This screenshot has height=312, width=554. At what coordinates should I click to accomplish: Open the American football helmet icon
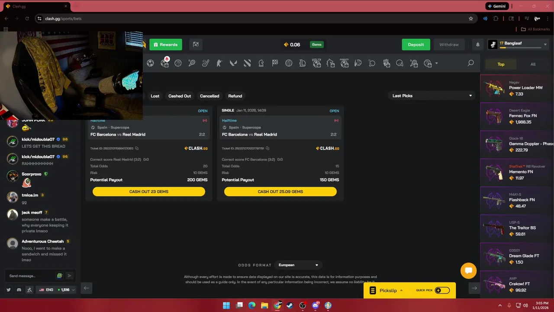(399, 63)
